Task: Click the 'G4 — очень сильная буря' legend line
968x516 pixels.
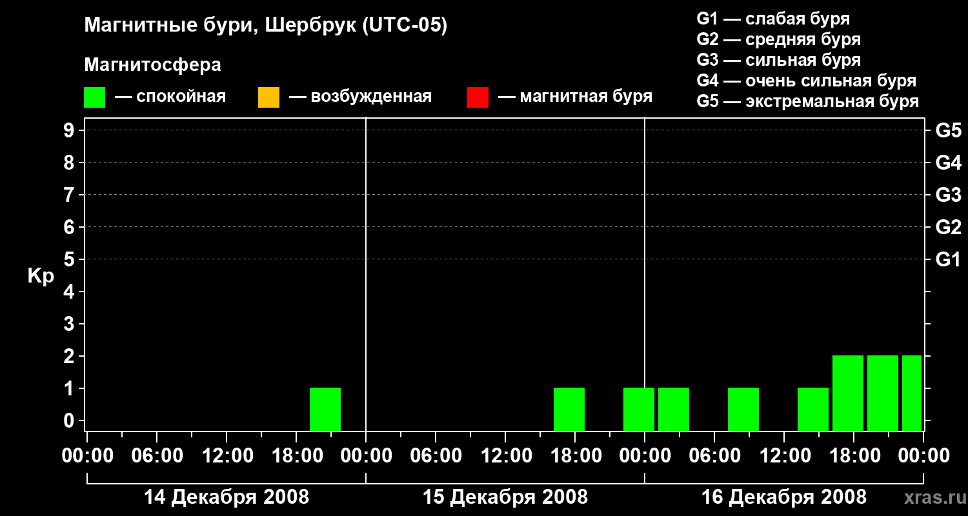Action: [x=807, y=81]
